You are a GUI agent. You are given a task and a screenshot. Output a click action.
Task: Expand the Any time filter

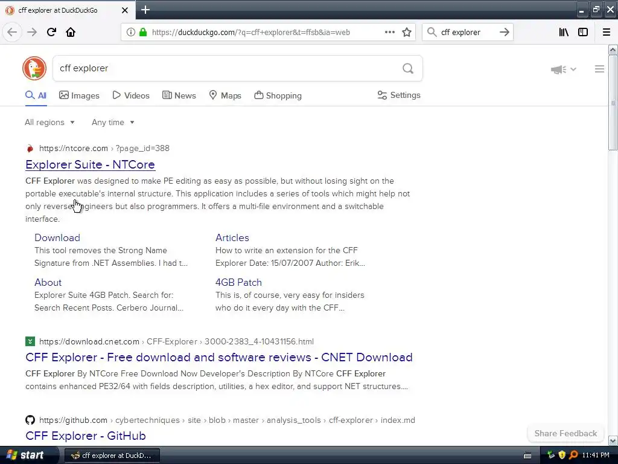tap(113, 122)
